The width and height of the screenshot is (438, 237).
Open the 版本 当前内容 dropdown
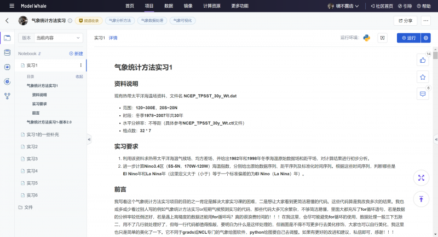51,38
